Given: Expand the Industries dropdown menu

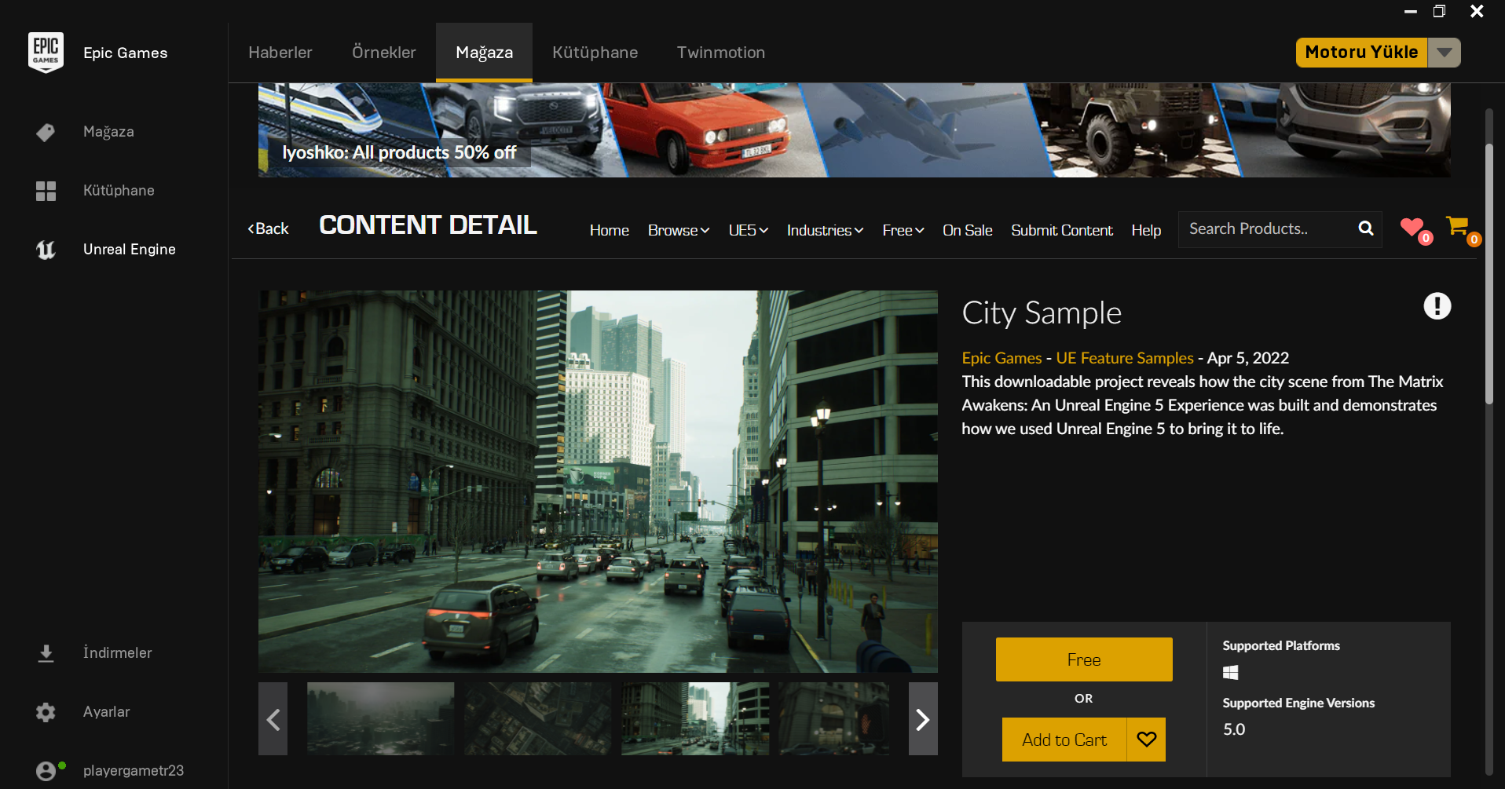Looking at the screenshot, I should pyautogui.click(x=825, y=230).
